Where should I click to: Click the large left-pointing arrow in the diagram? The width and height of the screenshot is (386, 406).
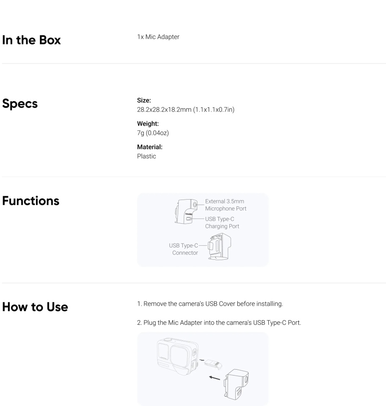(215, 378)
